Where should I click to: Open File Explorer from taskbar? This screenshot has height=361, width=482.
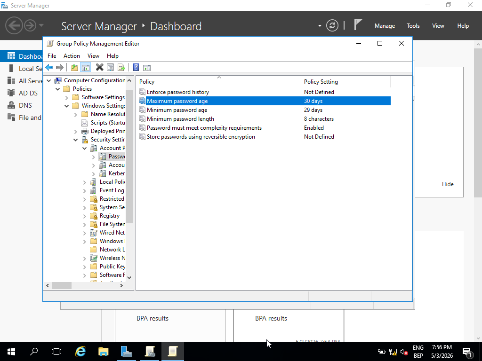pos(103,352)
